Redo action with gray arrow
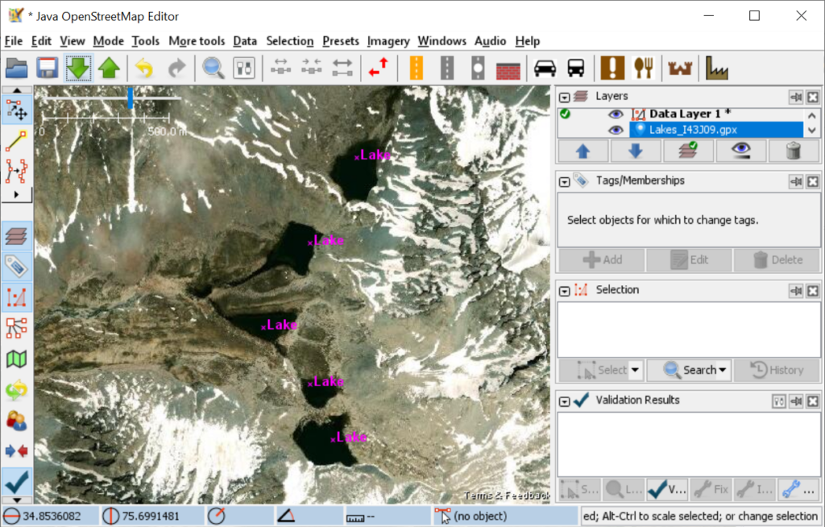This screenshot has height=527, width=825. click(176, 68)
